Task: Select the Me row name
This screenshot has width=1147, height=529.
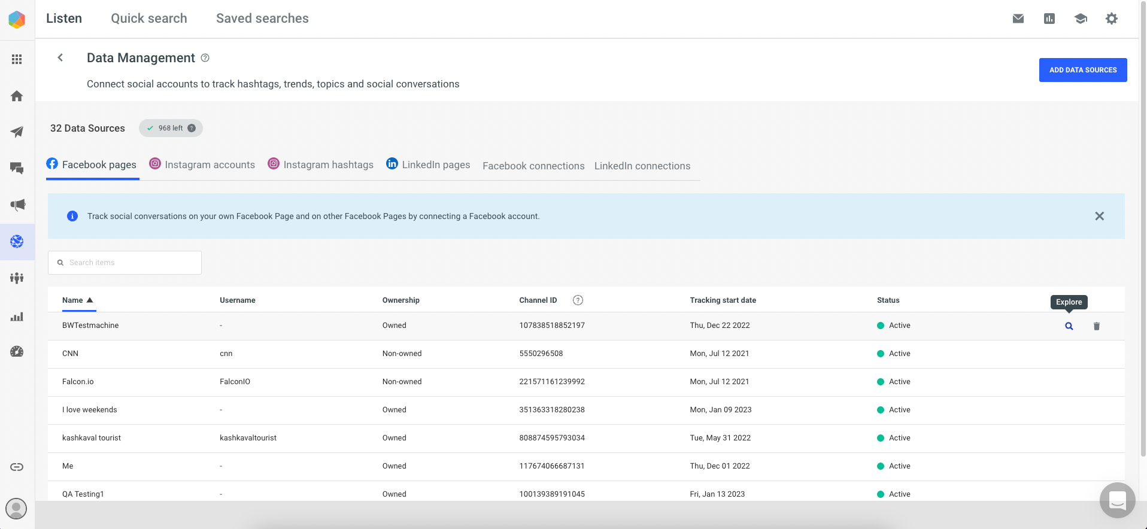Action: [68, 466]
